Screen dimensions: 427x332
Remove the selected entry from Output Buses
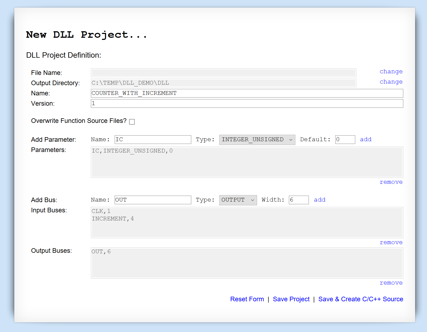pos(391,283)
